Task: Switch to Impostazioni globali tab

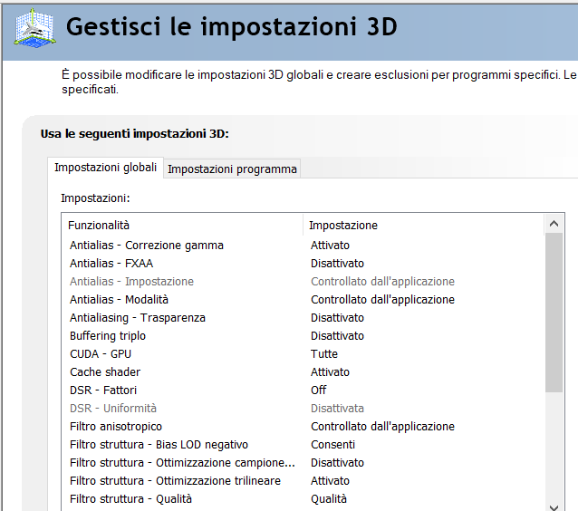Action: click(x=105, y=168)
